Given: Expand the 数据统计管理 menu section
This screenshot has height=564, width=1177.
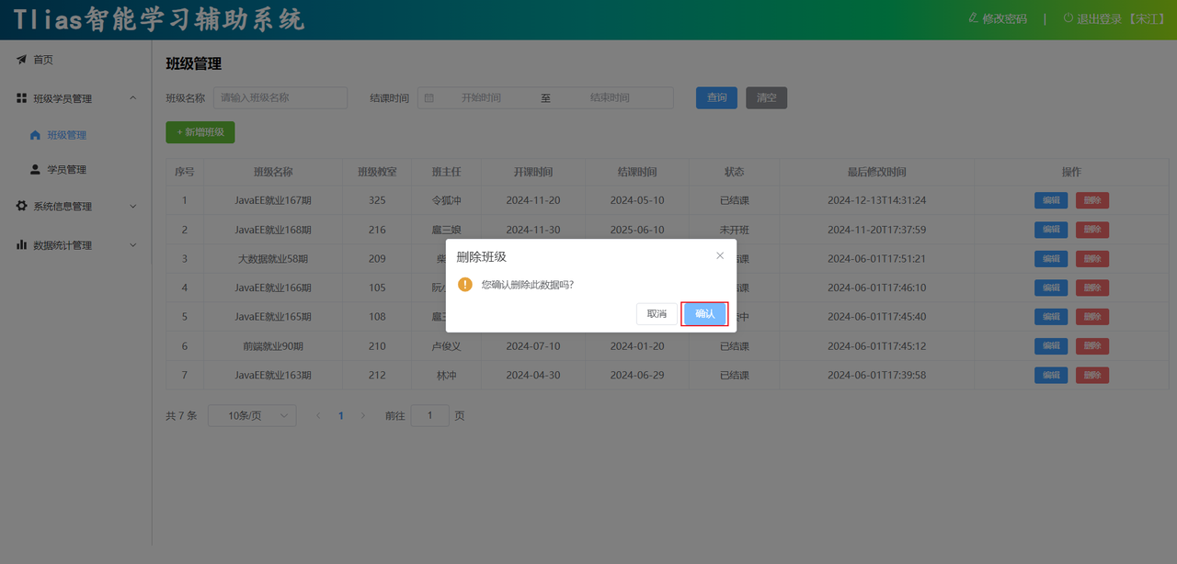Looking at the screenshot, I should [x=132, y=245].
